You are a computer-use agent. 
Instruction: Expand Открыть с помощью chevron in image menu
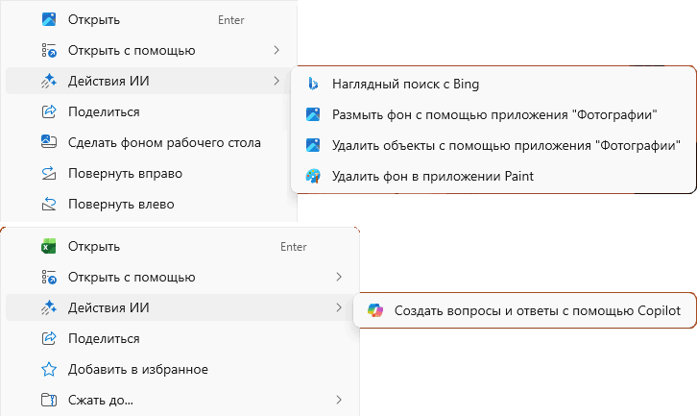pyautogui.click(x=276, y=50)
